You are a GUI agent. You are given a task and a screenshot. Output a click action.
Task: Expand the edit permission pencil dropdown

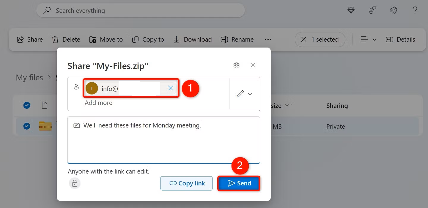tap(244, 94)
